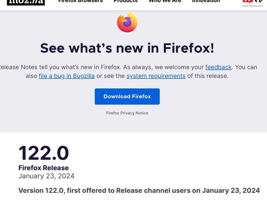
Task: Click the 'Firefox Release' label
Action: [x=44, y=168]
